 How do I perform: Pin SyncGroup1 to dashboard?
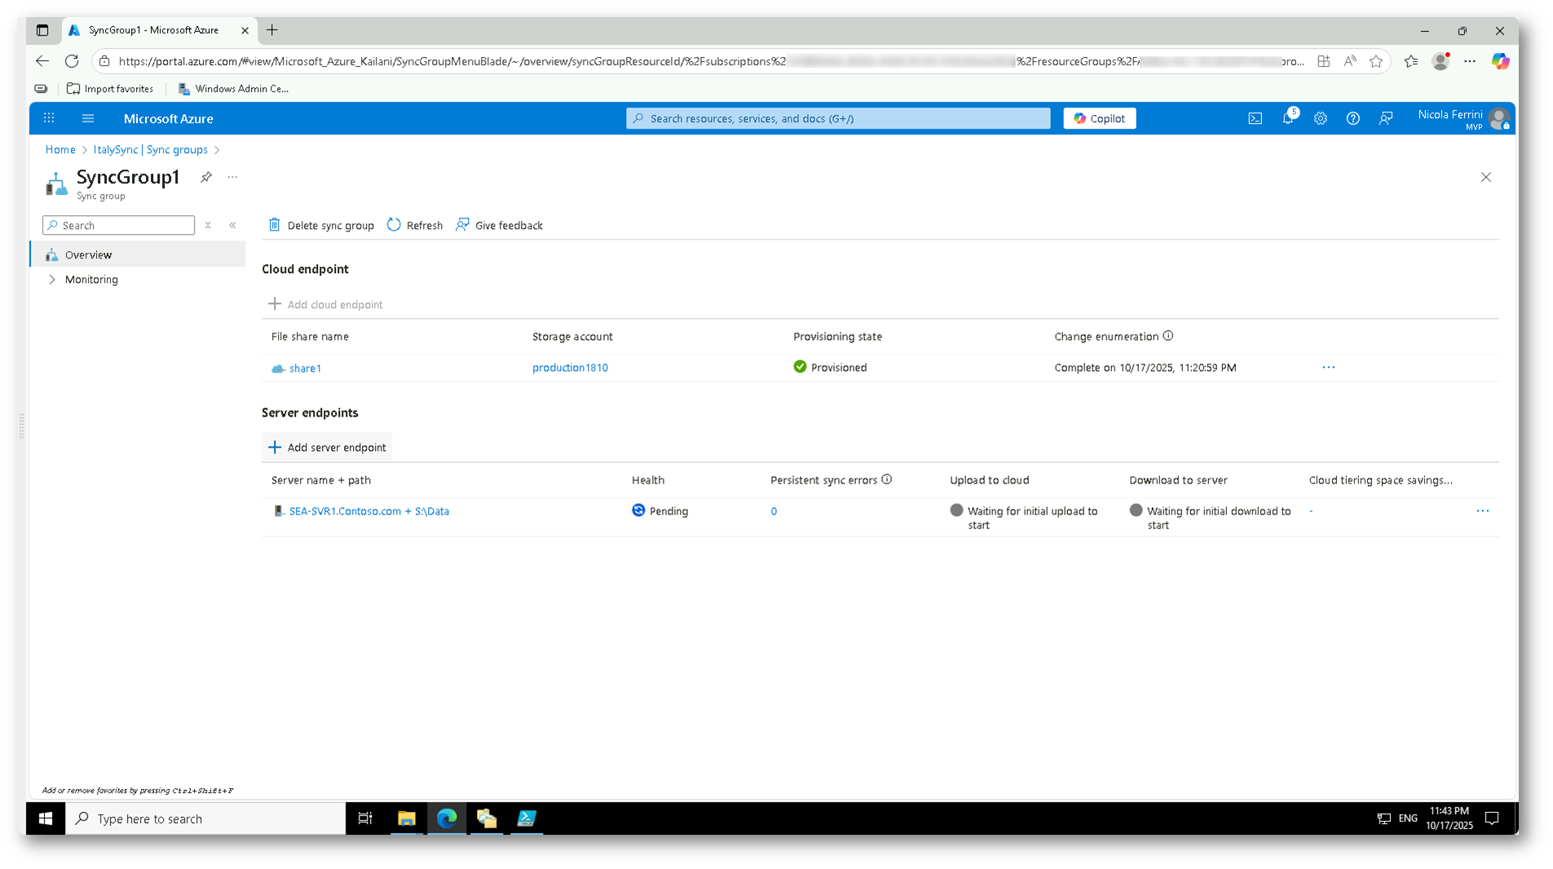[206, 177]
